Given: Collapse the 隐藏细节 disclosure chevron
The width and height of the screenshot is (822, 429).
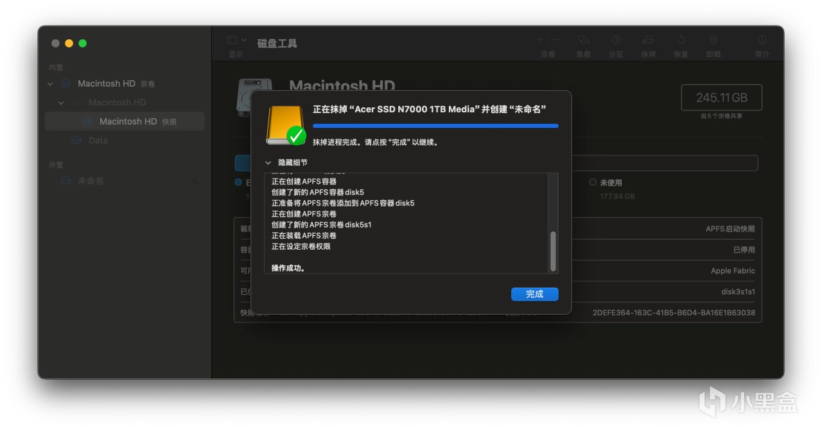Looking at the screenshot, I should coord(268,162).
